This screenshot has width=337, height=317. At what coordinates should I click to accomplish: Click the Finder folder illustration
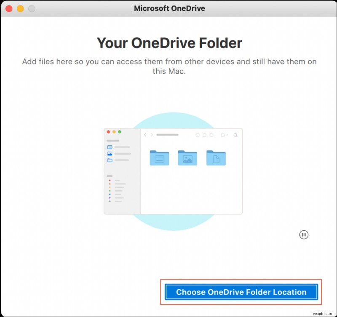[x=173, y=171]
